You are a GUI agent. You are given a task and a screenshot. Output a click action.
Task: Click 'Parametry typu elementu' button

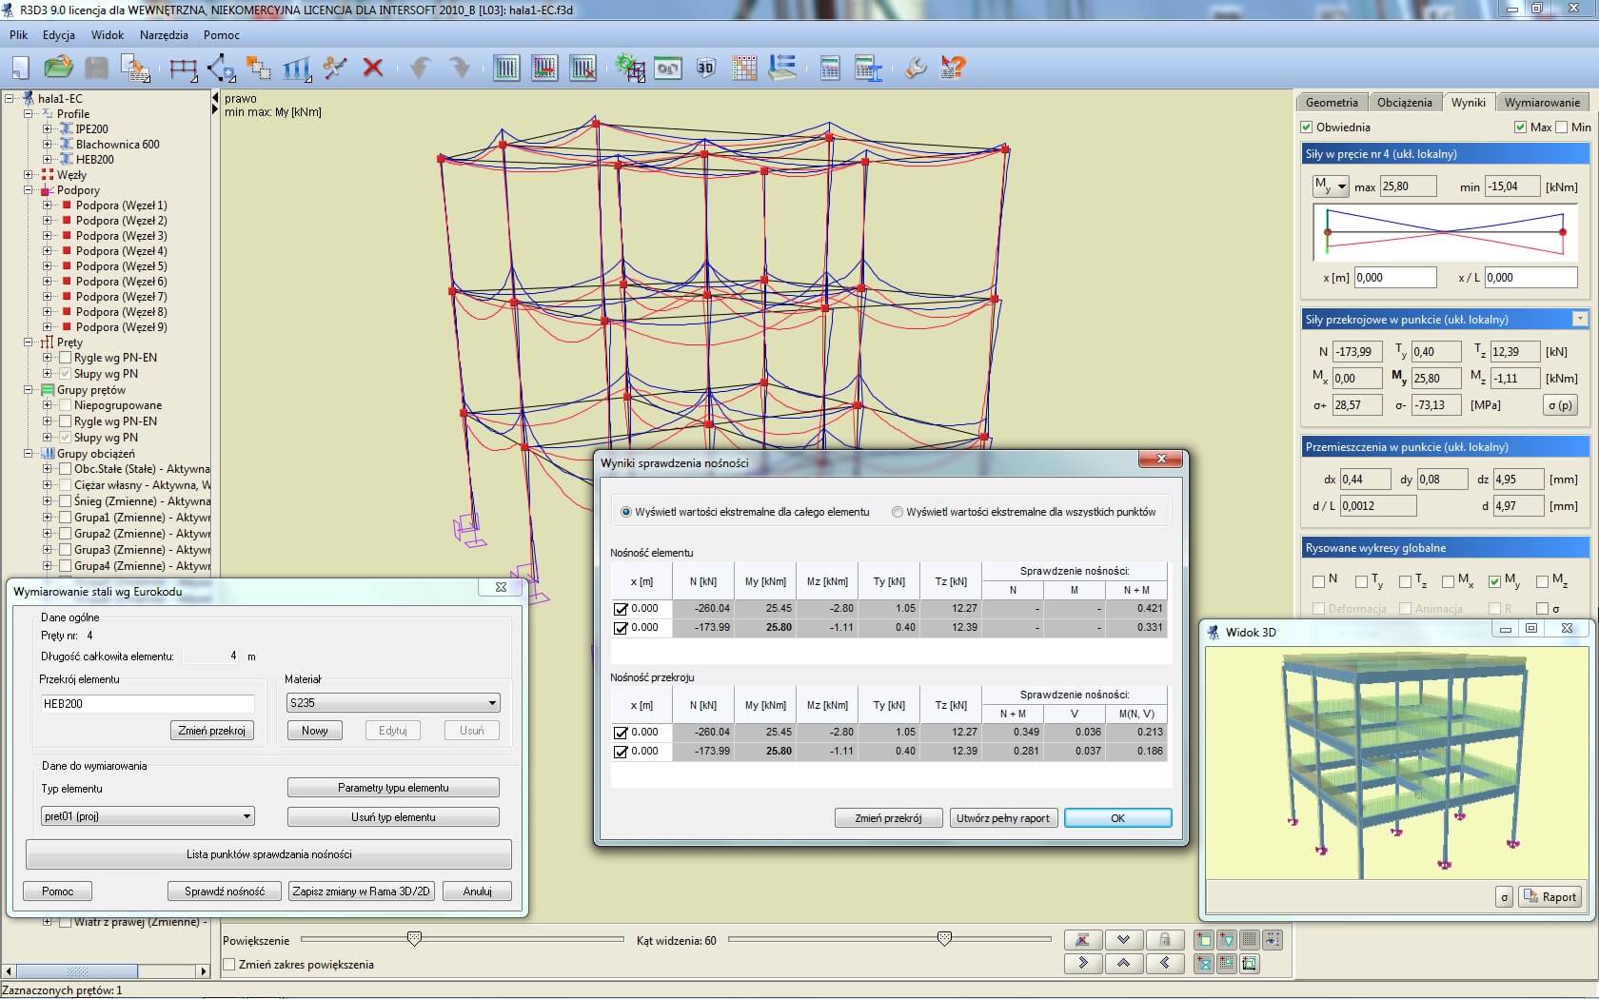pyautogui.click(x=393, y=788)
